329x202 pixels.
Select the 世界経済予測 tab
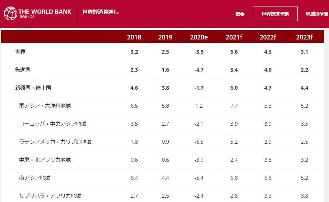click(x=275, y=14)
